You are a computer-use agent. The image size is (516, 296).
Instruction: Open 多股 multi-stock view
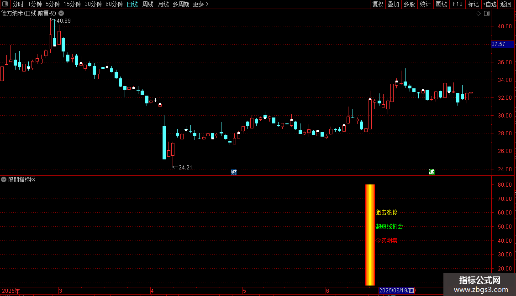click(x=409, y=4)
